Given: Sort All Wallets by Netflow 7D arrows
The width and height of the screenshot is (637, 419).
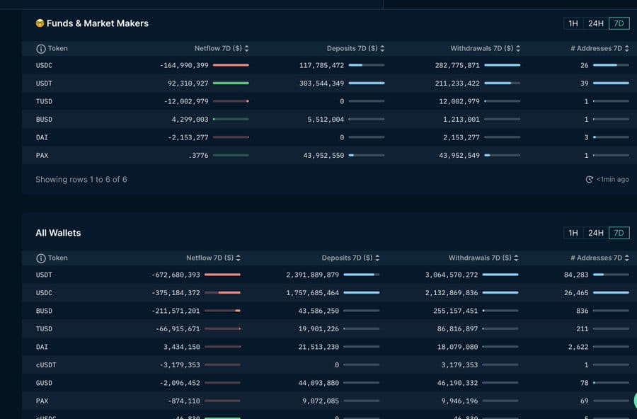Looking at the screenshot, I should tap(238, 258).
